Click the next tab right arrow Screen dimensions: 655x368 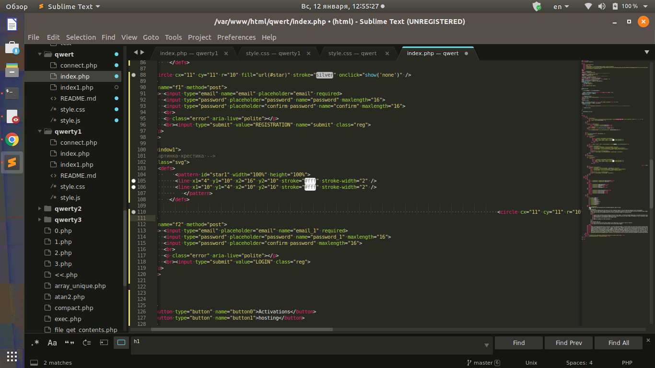coord(142,52)
